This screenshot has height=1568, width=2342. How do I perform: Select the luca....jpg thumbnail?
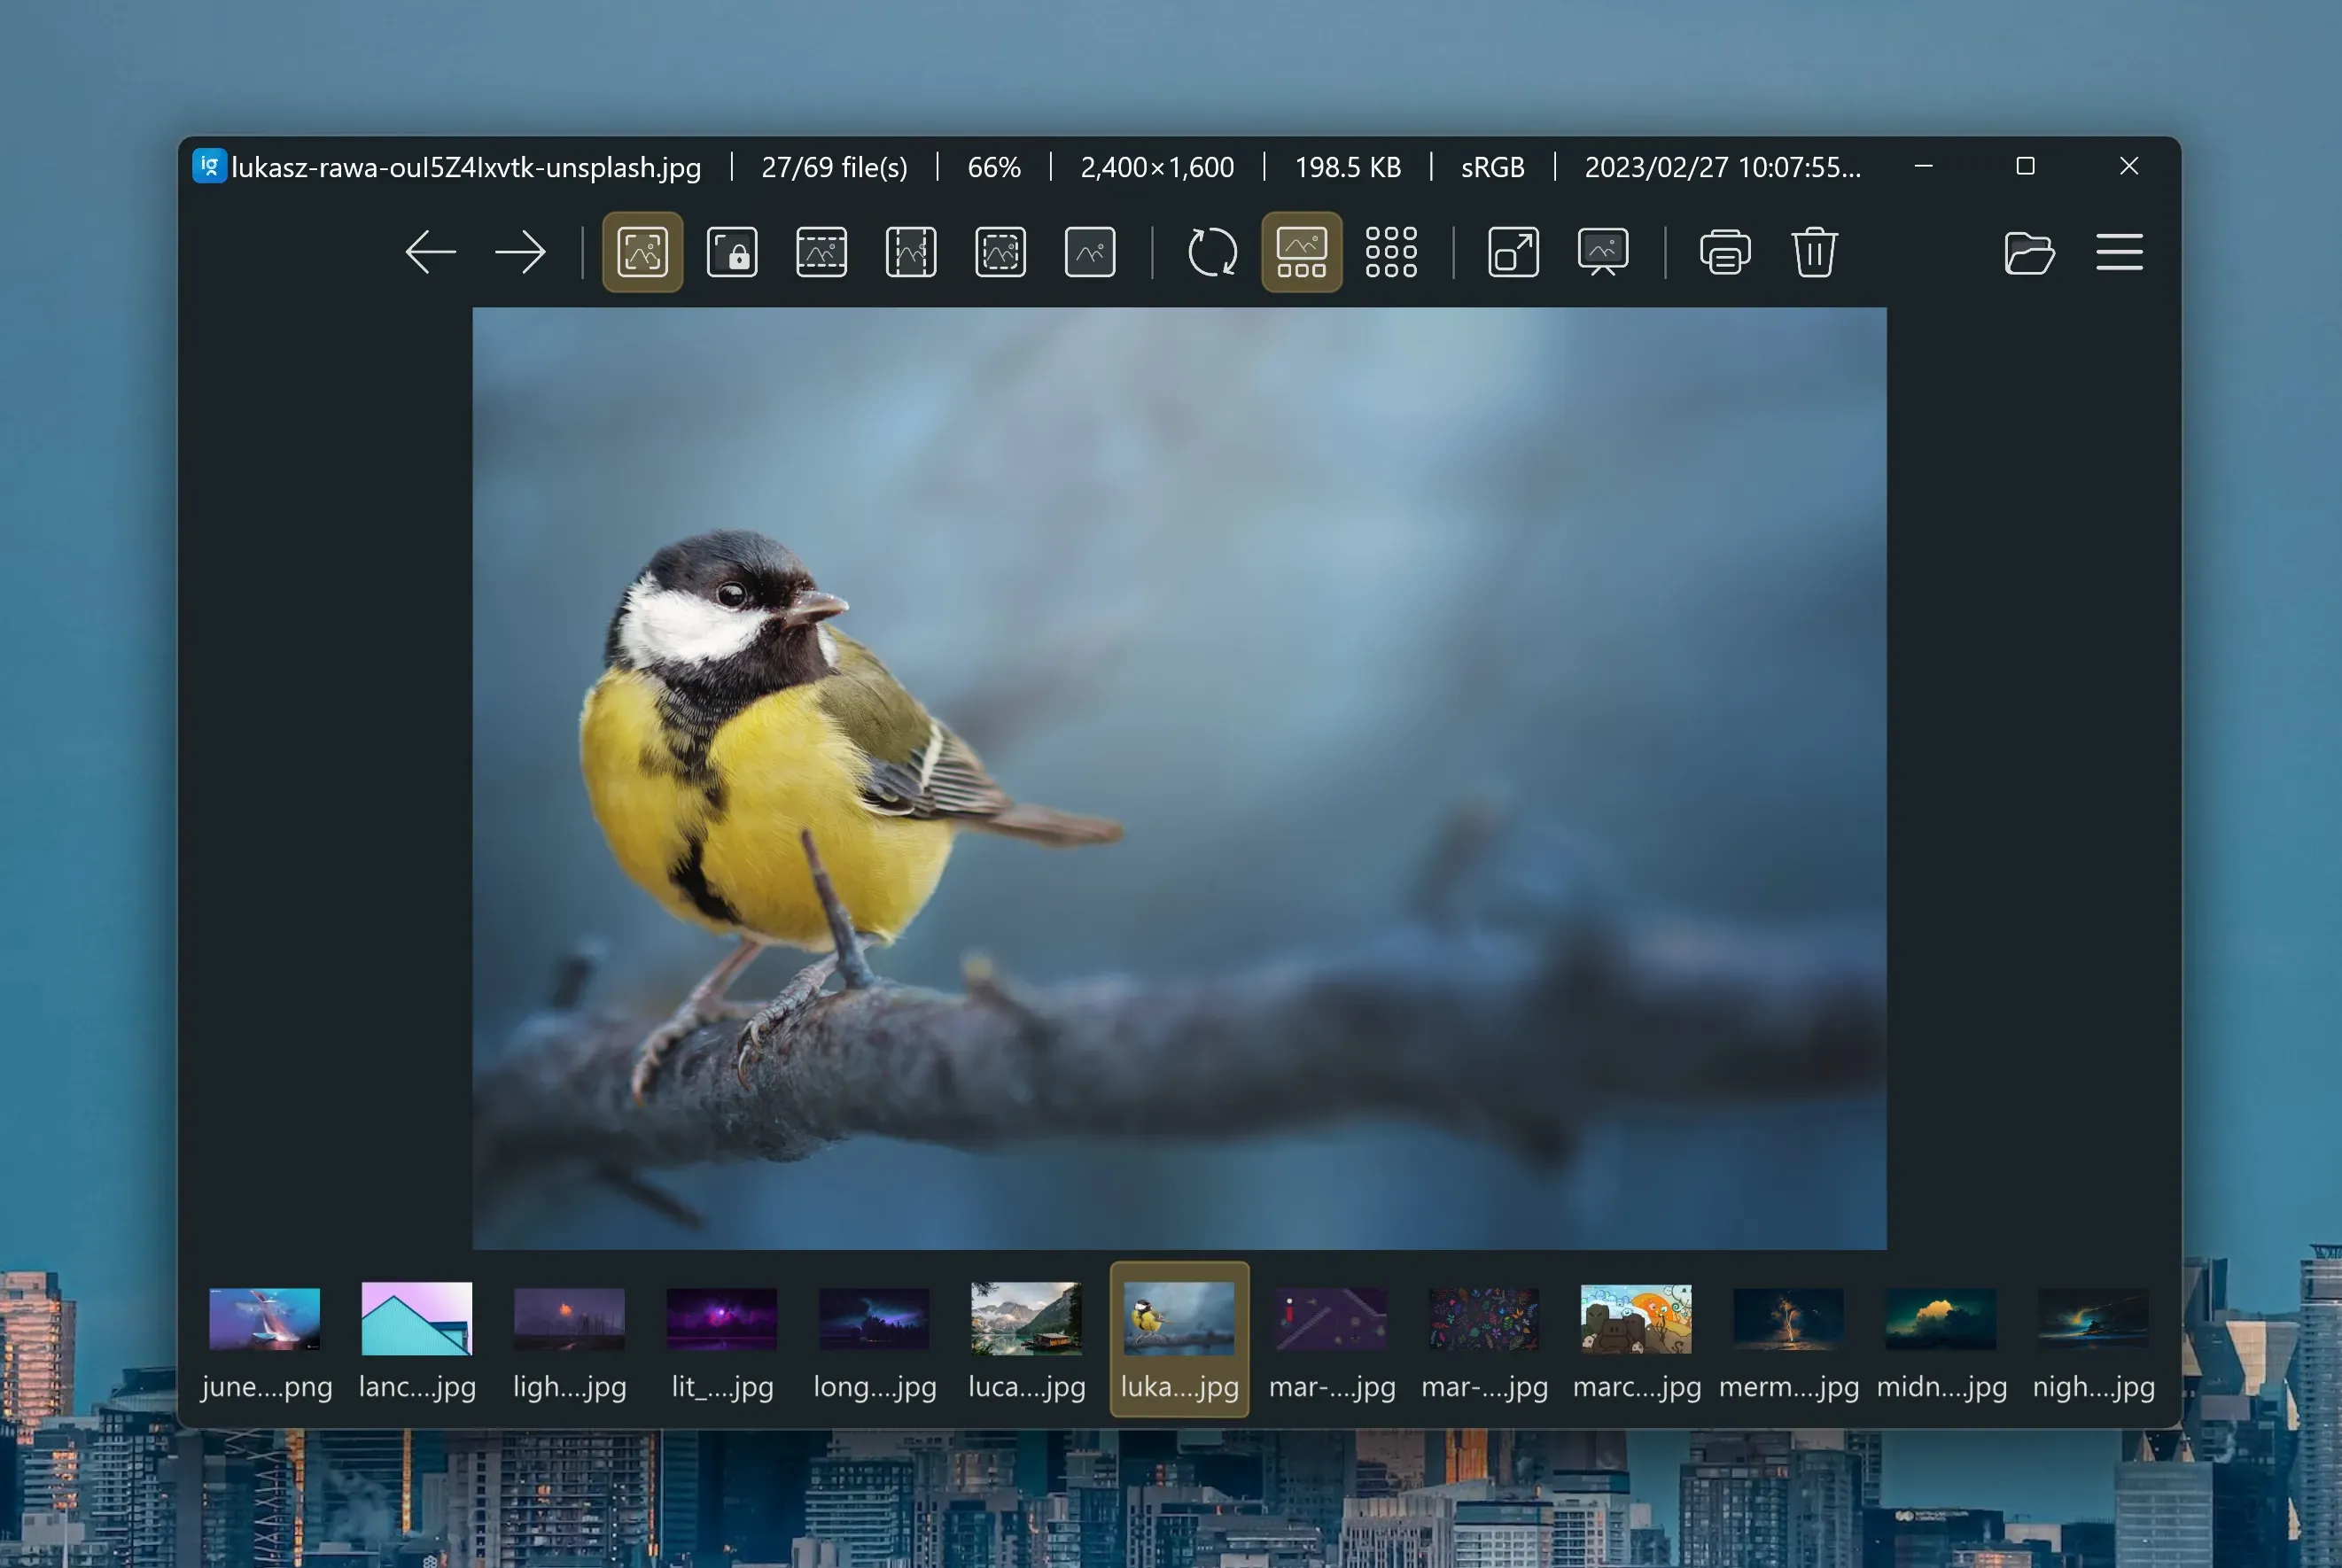click(1027, 1340)
